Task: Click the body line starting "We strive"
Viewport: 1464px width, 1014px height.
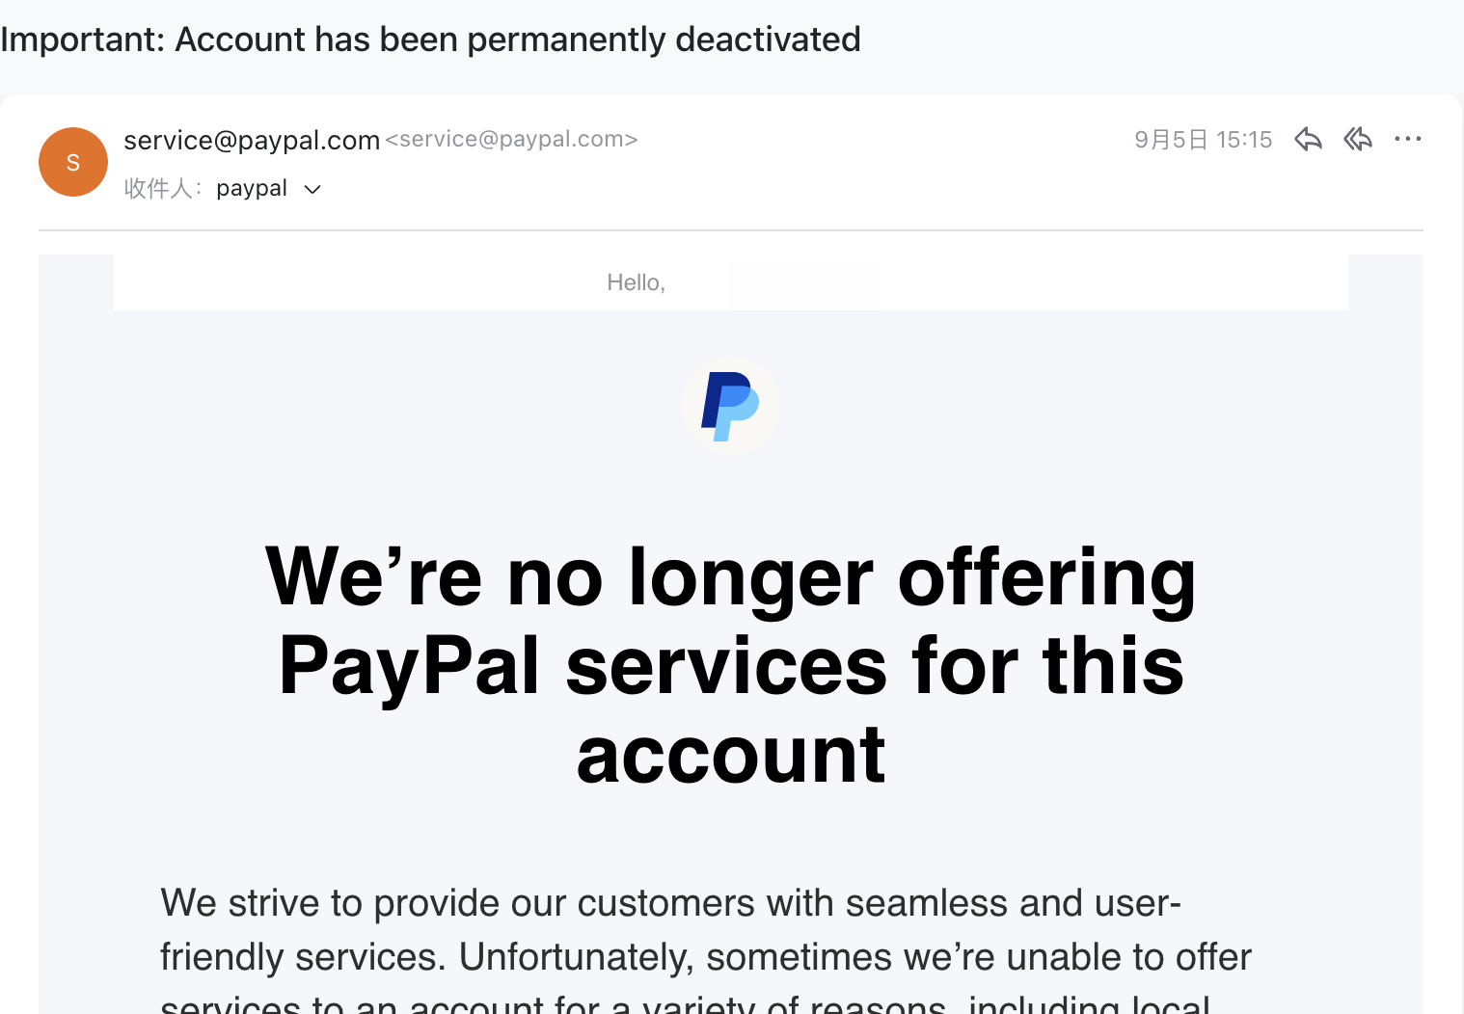Action: [670, 903]
